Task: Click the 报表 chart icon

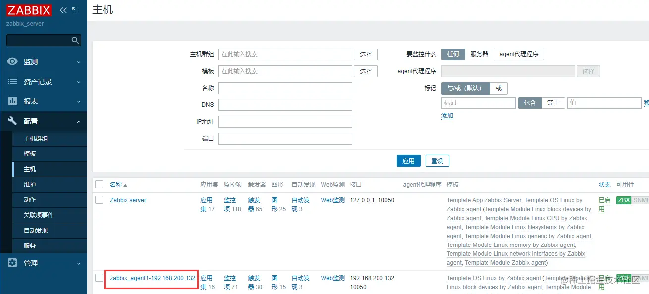Action: (x=12, y=101)
